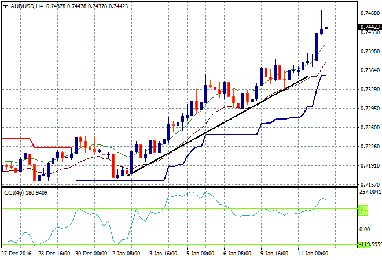Click the 0.72950 price scale value

370,108
